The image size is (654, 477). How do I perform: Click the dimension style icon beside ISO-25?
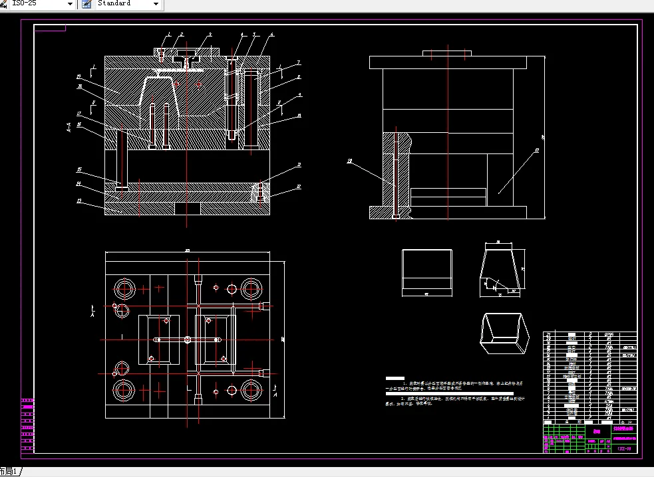pos(4,4)
